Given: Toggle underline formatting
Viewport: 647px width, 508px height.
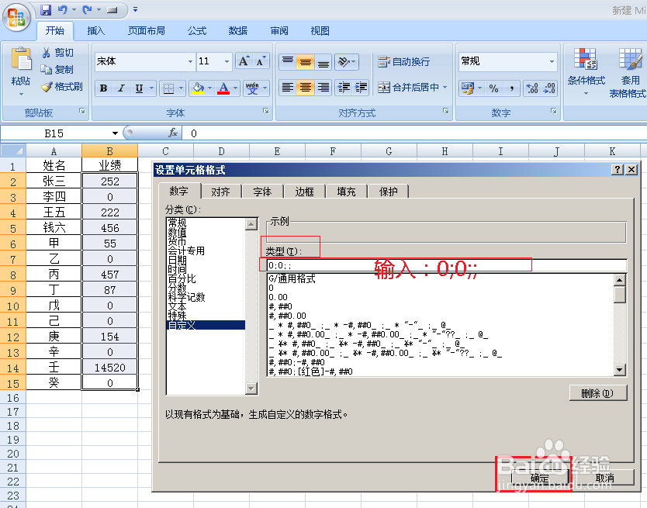Looking at the screenshot, I should (x=139, y=88).
